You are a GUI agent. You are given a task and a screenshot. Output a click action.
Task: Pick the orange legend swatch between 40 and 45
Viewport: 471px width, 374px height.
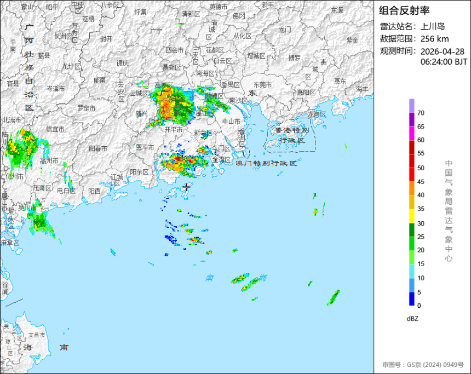(411, 188)
